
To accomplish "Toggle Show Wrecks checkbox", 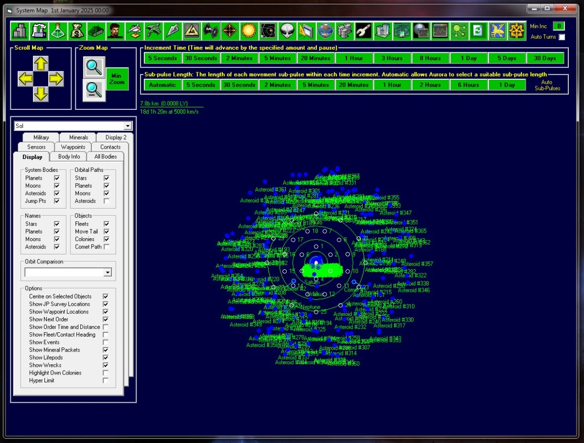I will pos(106,365).
